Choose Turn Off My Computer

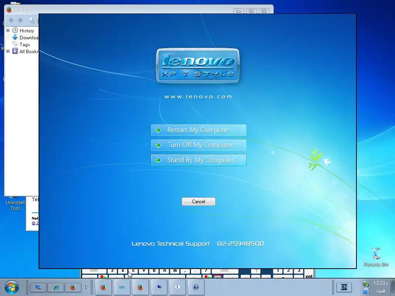[199, 145]
